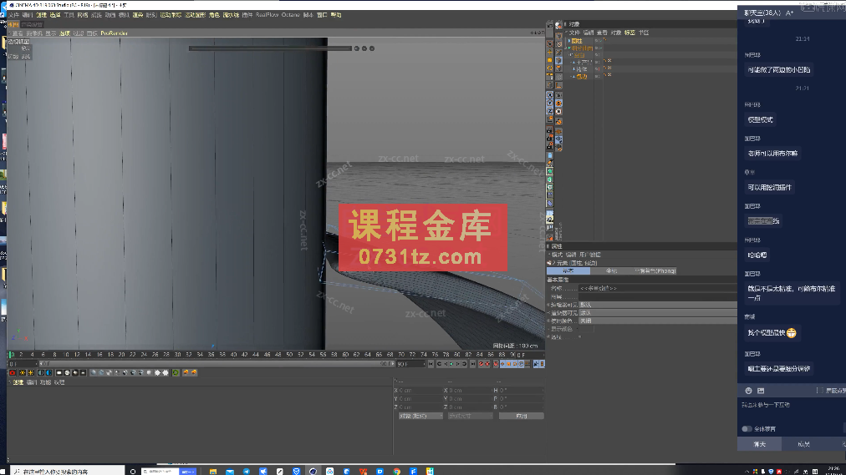Image resolution: width=846 pixels, height=475 pixels.
Task: Click the green circular icon in bottom toolbar
Action: [x=176, y=372]
